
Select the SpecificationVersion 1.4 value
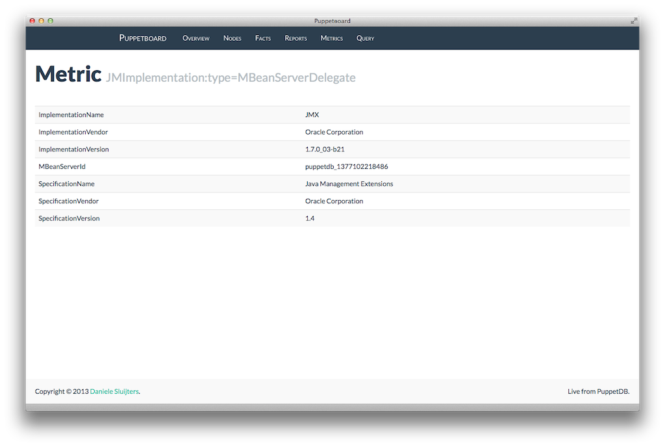tap(310, 218)
